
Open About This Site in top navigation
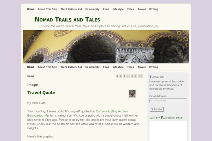(x=47, y=9)
